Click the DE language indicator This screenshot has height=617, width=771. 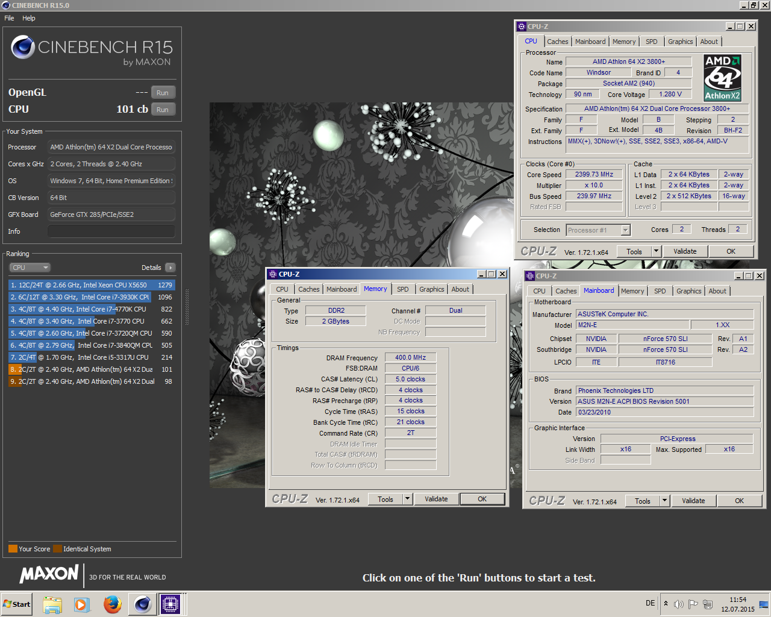[x=651, y=603]
